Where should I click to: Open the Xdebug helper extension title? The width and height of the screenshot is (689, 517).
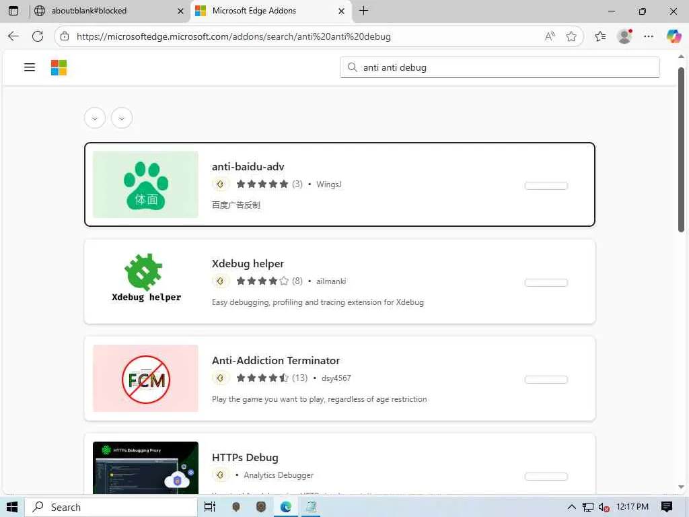[248, 263]
